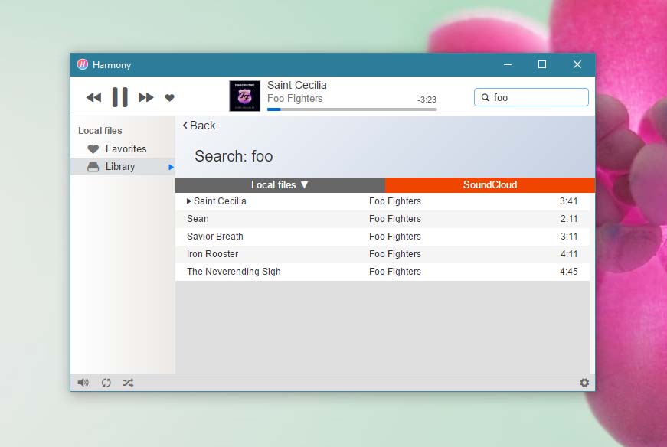This screenshot has width=667, height=447.
Task: Pause the current song
Action: coord(119,97)
